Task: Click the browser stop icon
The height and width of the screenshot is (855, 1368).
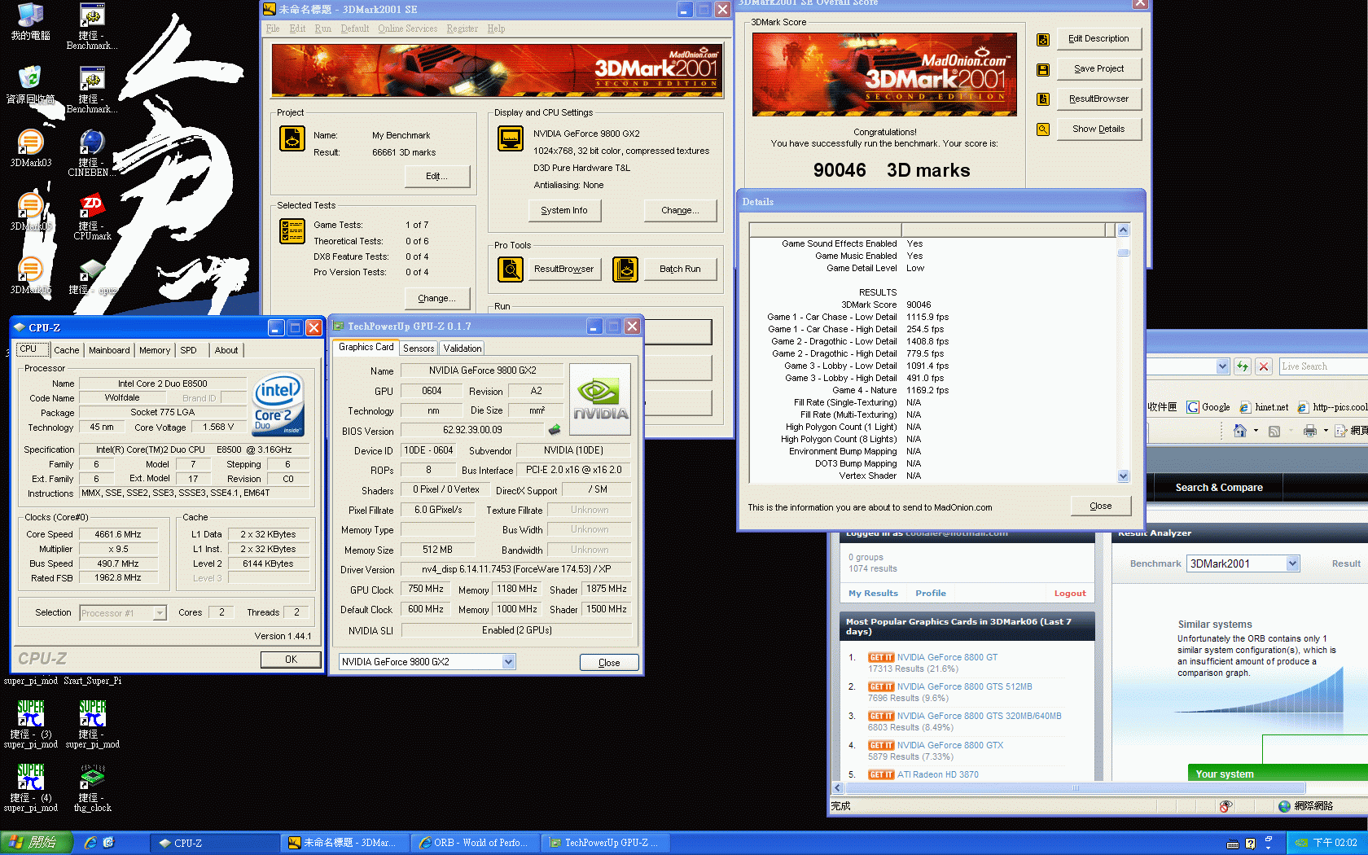Action: (1264, 366)
